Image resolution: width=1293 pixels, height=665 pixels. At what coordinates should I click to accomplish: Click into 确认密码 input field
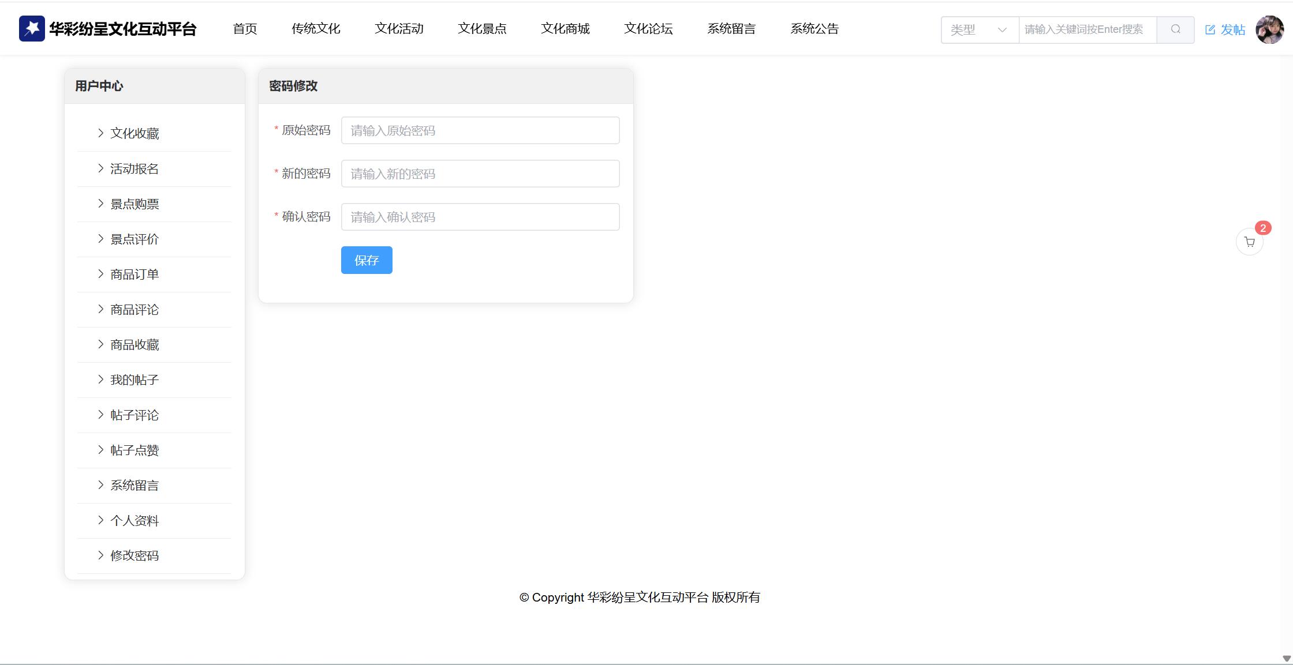[480, 217]
